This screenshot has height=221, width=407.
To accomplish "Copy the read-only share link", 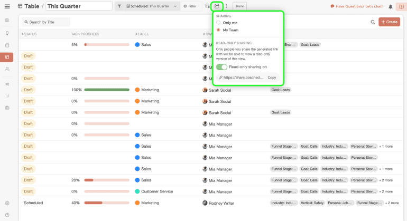I will (272, 78).
